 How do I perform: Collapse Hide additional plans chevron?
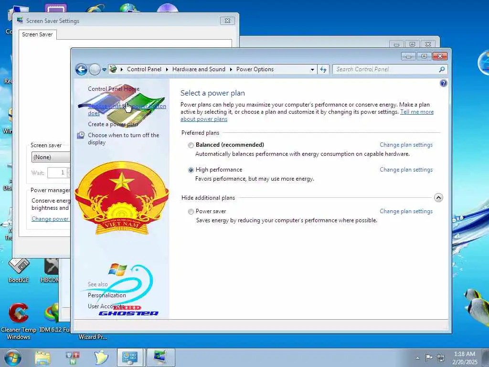[438, 197]
